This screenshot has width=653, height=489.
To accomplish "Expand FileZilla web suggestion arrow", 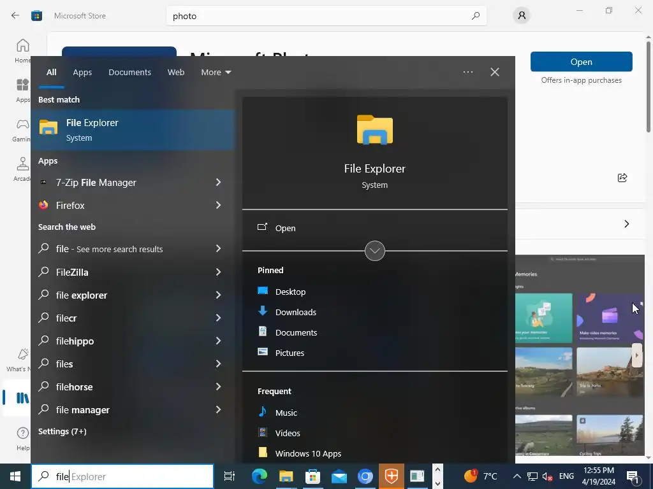I will click(x=218, y=272).
